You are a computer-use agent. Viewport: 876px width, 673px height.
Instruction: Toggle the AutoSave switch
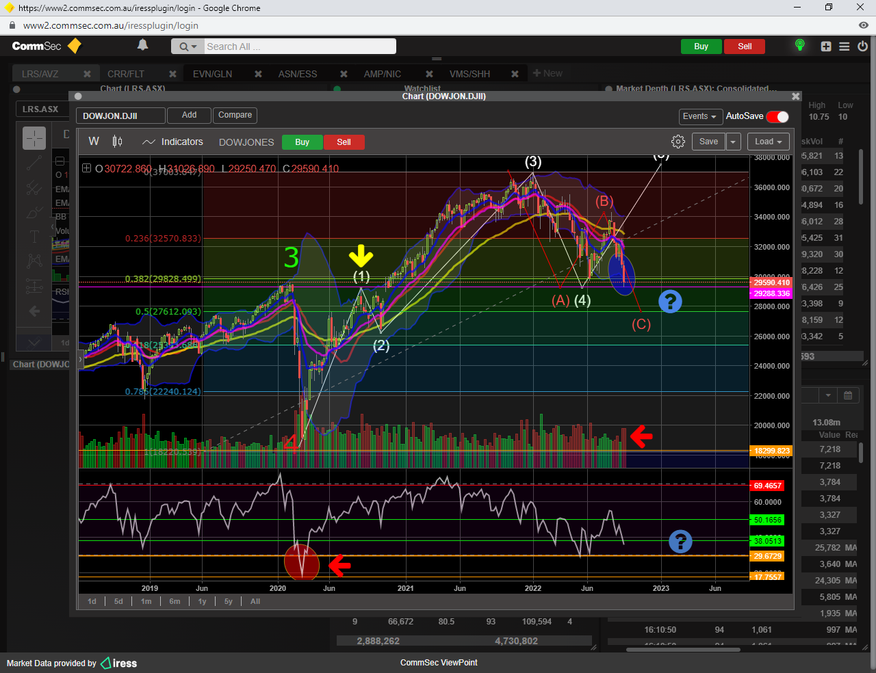tap(777, 116)
